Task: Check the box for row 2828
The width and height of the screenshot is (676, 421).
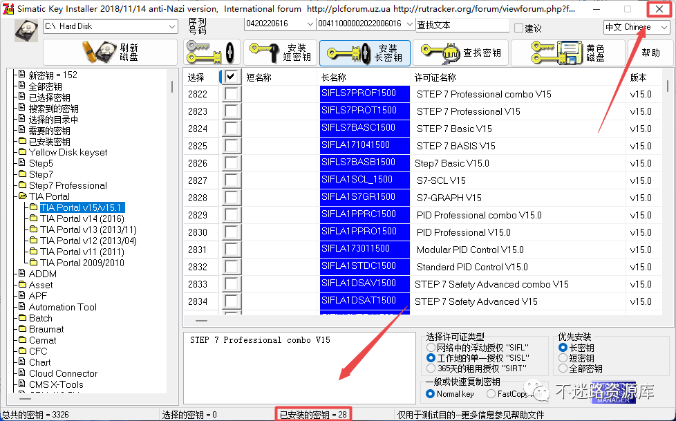Action: (x=232, y=198)
